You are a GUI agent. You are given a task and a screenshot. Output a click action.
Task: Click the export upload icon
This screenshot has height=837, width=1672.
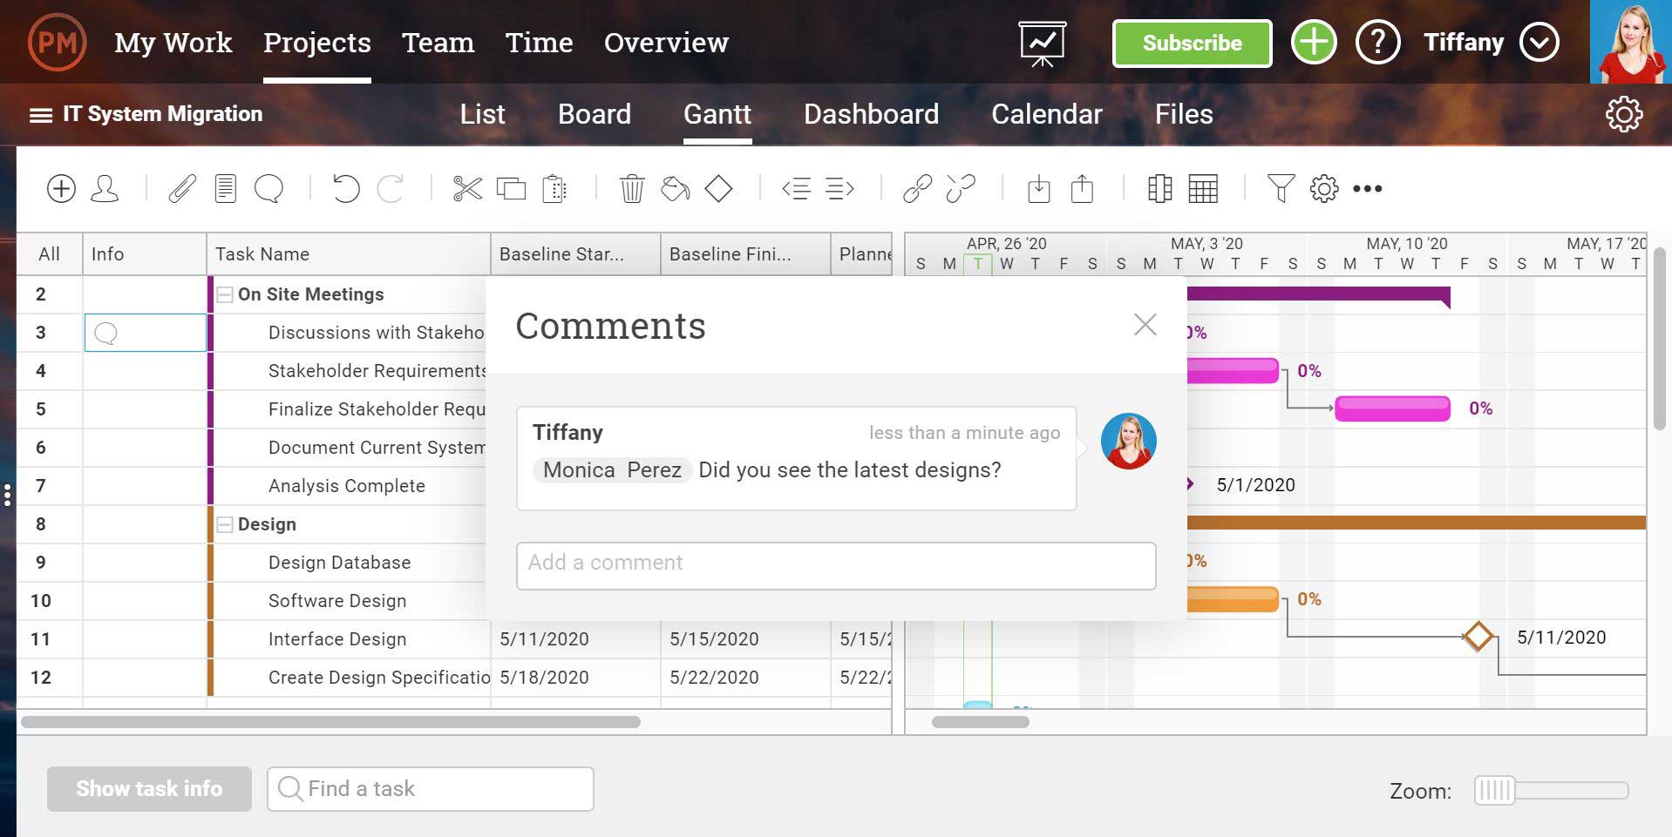pyautogui.click(x=1082, y=188)
